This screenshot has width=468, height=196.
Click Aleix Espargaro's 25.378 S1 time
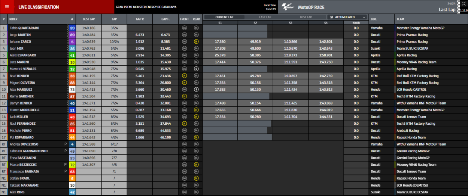220,55
